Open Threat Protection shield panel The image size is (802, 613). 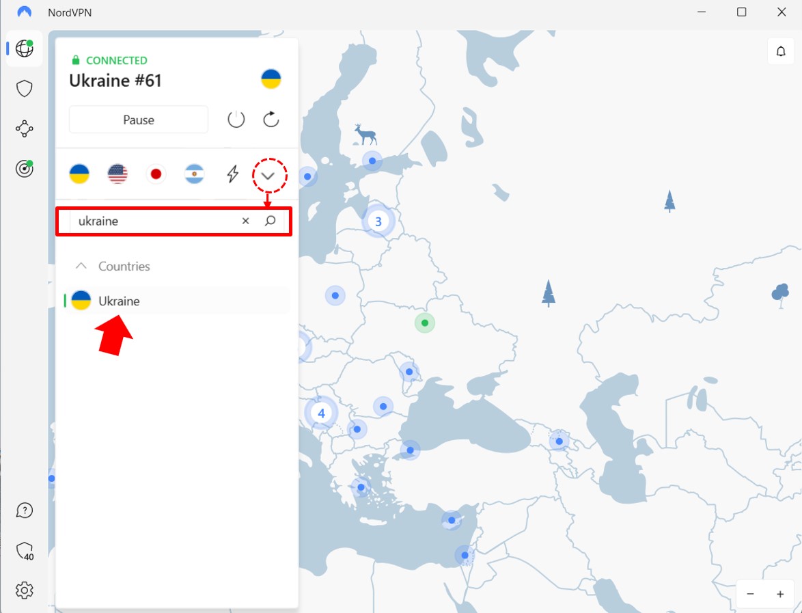(x=25, y=88)
